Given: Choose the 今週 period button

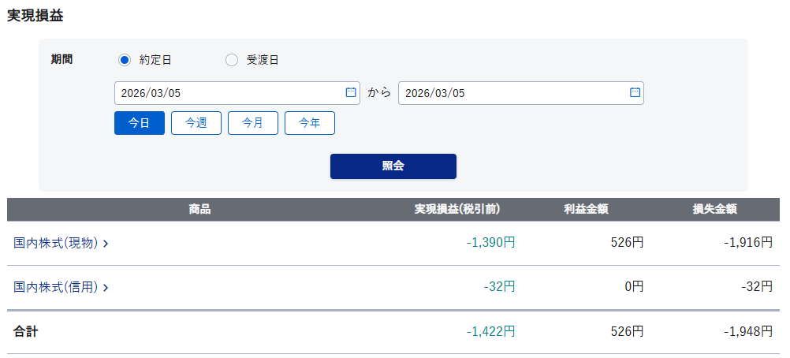Looking at the screenshot, I should tap(196, 123).
